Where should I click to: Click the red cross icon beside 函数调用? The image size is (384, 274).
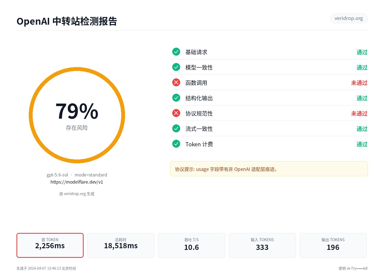(176, 82)
